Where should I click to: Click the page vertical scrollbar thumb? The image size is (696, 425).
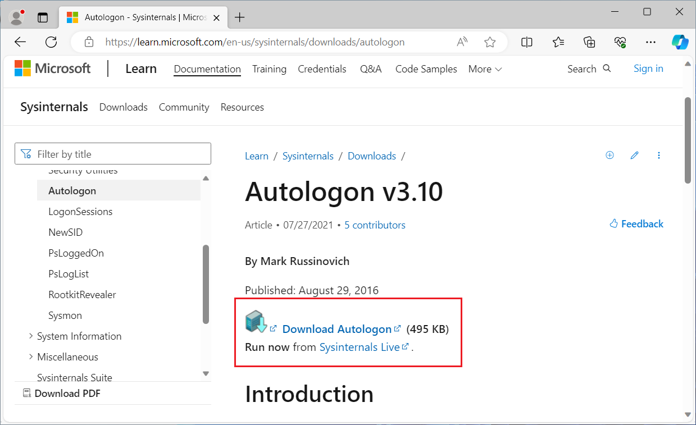(688, 140)
